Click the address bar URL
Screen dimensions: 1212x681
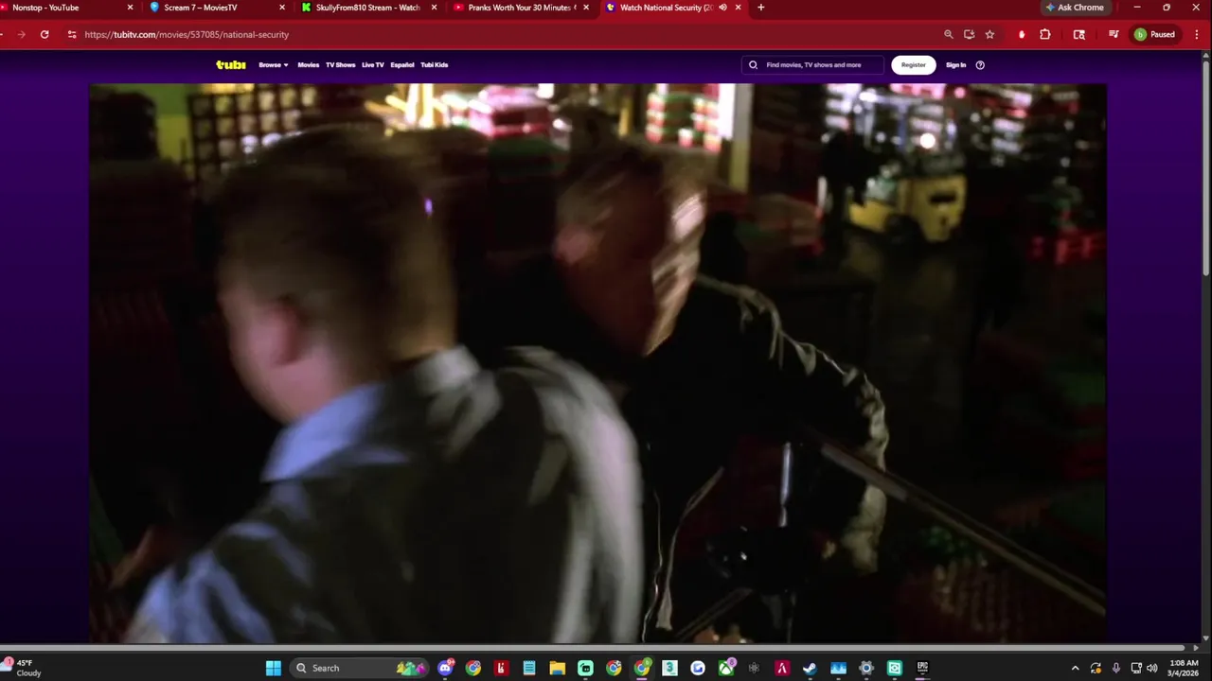[187, 34]
